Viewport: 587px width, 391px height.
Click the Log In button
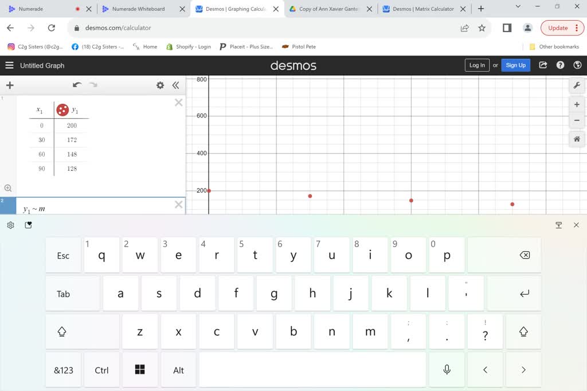[x=477, y=65]
